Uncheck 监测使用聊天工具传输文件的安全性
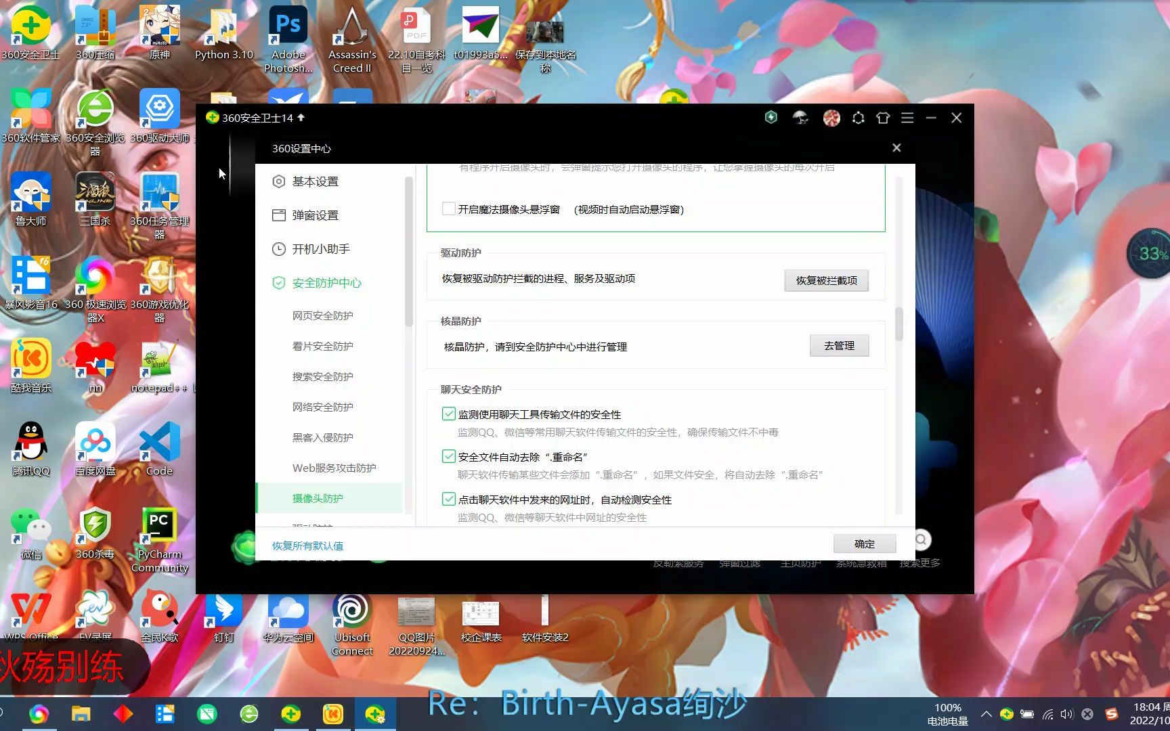This screenshot has width=1170, height=731. tap(448, 414)
